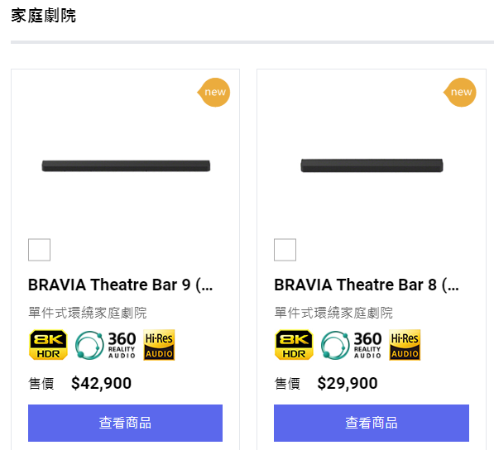Select white color swatch for Theatre Bar 8
The height and width of the screenshot is (450, 494).
(x=285, y=250)
